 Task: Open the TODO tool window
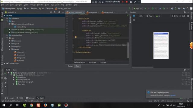(20, 98)
